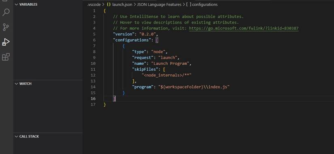Open the Run and Debug view
The width and height of the screenshot is (334, 154).
[6, 42]
